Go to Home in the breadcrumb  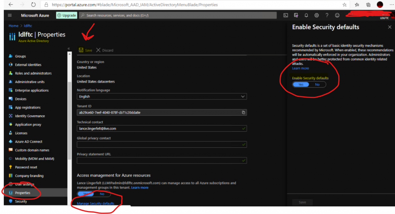14,26
